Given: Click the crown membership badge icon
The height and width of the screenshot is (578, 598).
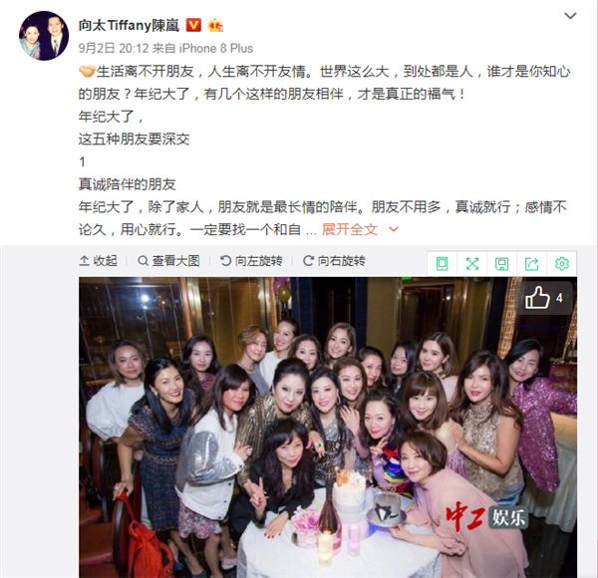Looking at the screenshot, I should [x=215, y=25].
